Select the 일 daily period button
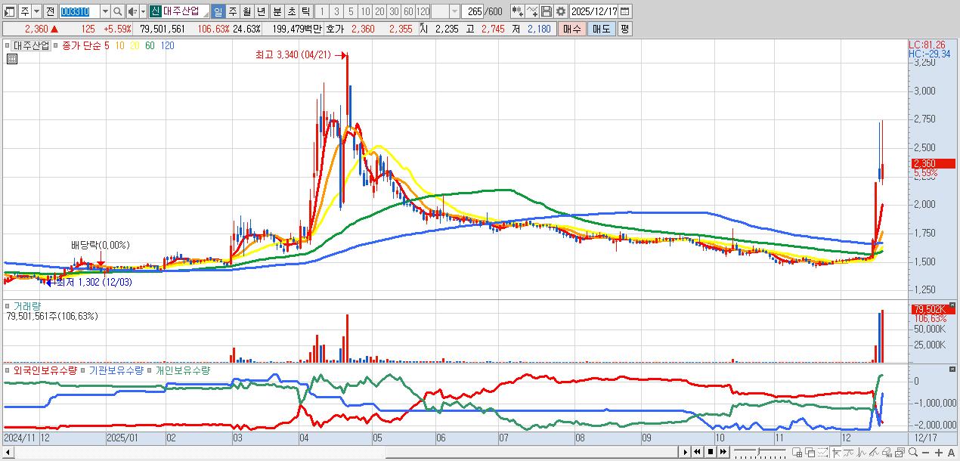The image size is (960, 461). coord(218,11)
